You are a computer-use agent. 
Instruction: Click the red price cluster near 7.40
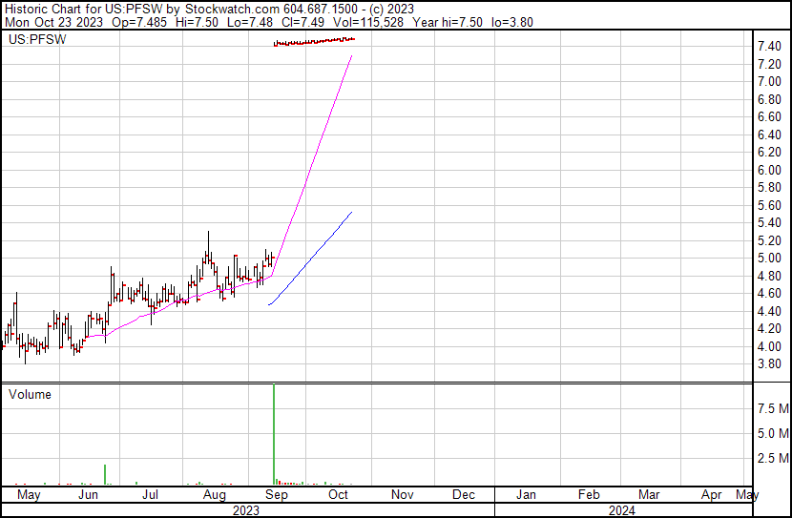point(313,42)
